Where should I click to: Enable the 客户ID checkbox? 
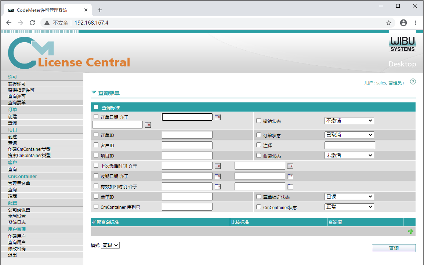(96, 145)
